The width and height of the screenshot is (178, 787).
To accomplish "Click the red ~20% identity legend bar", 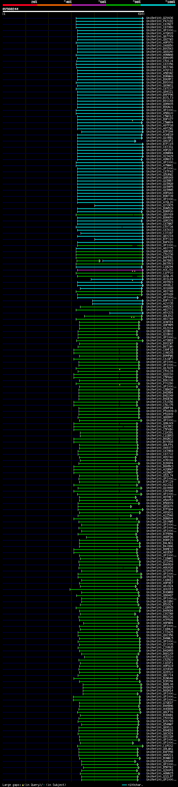I will [x=20, y=5].
